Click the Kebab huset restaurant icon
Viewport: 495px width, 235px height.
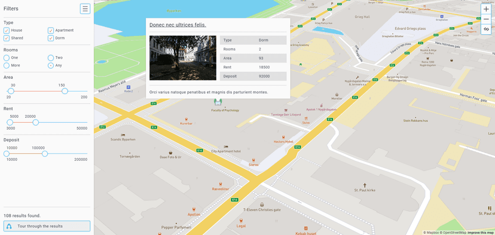305,228
